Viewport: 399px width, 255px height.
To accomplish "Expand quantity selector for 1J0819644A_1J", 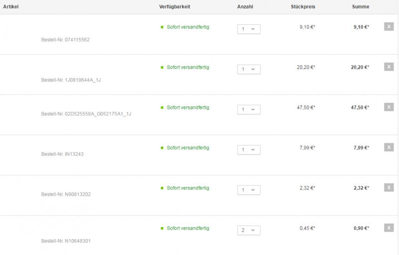I will click(x=248, y=70).
